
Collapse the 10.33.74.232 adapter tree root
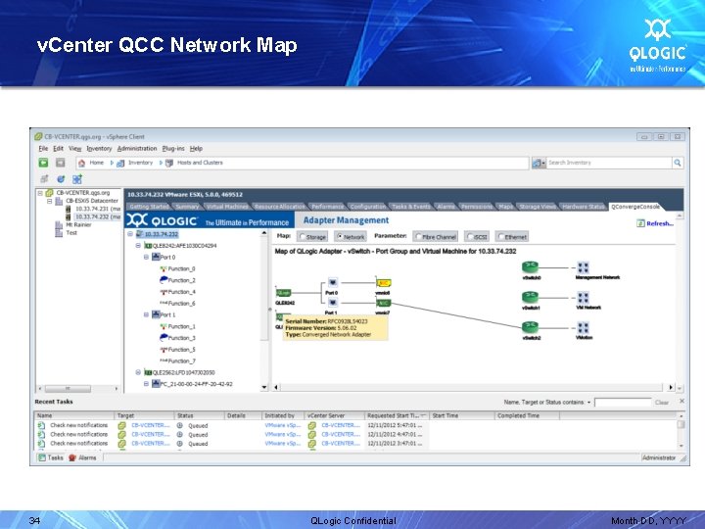coord(130,234)
